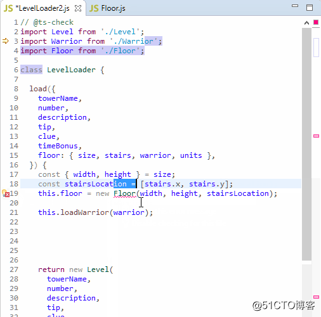Click 'units' in floor destructuring on line 15
The image size is (321, 317).
tap(191, 155)
